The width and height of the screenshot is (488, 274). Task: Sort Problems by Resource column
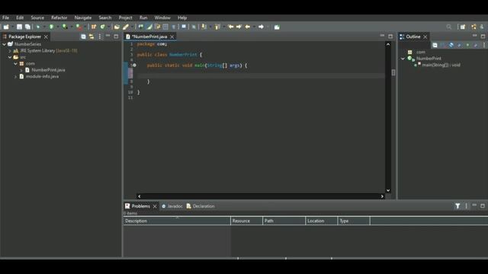click(x=246, y=221)
